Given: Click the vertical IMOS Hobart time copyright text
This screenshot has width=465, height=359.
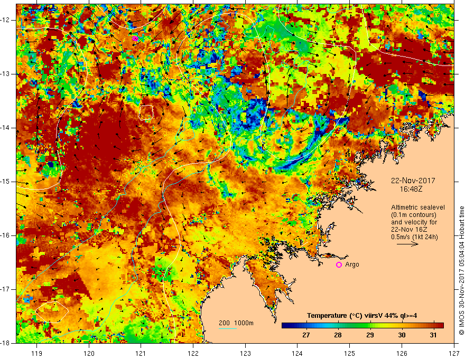Looking at the screenshot, I should point(461,270).
